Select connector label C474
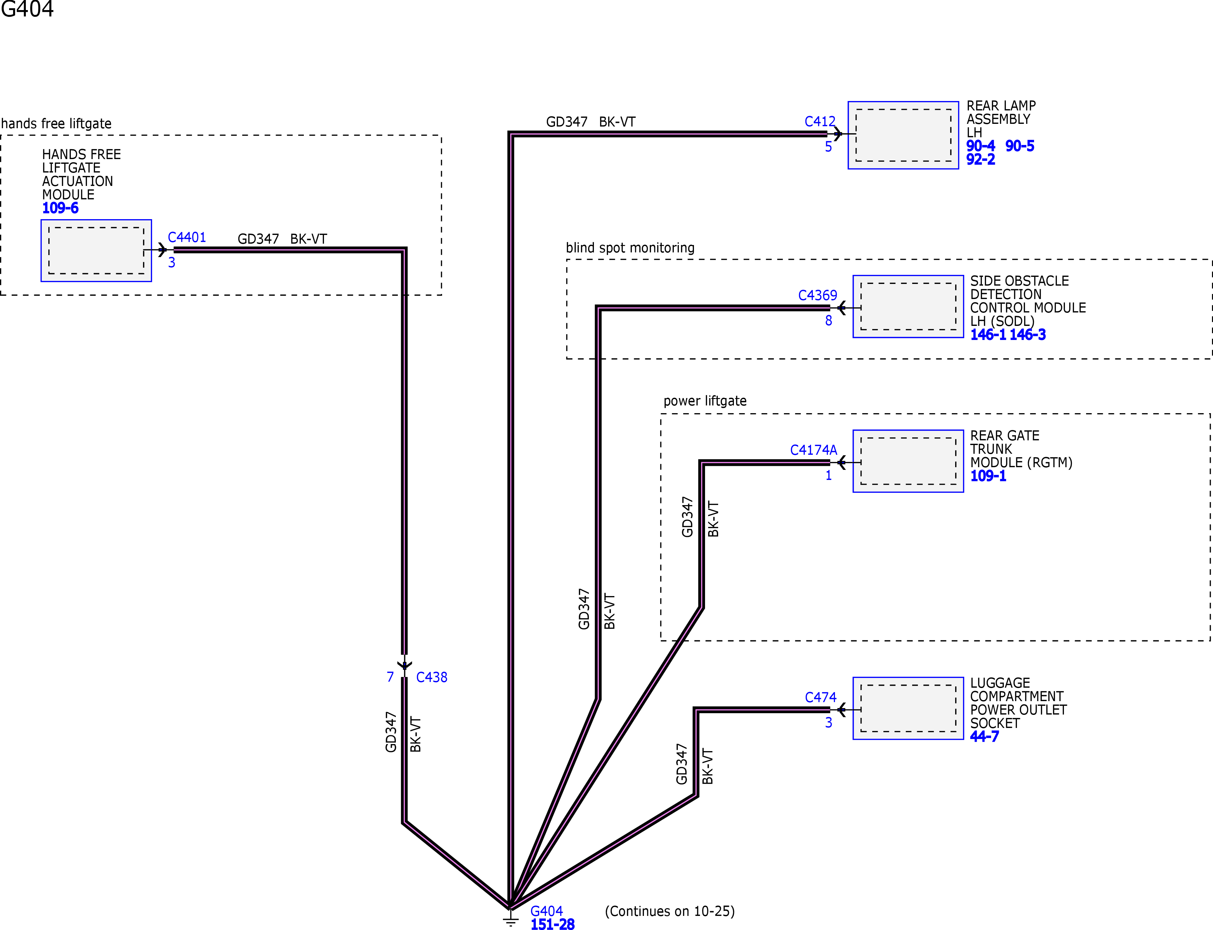This screenshot has height=930, width=1213. coord(821,697)
